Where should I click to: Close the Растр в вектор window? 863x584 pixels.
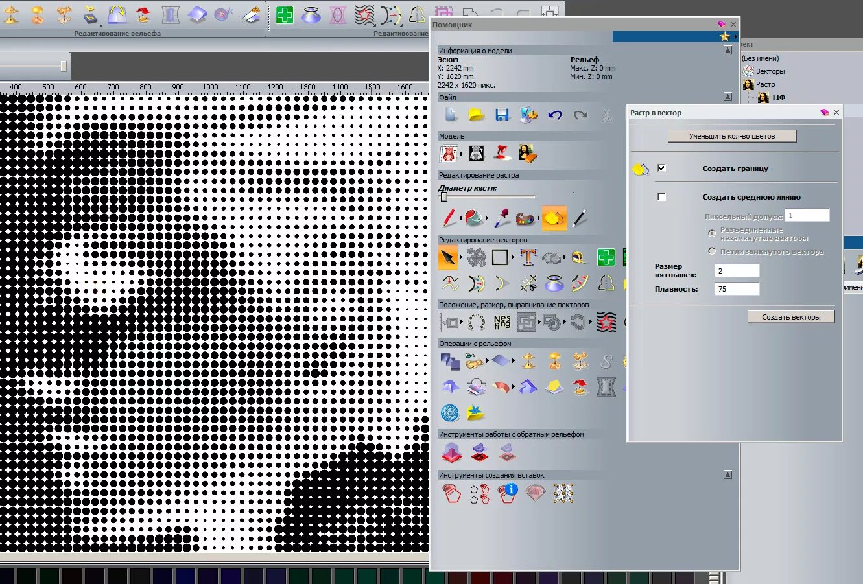pos(836,112)
